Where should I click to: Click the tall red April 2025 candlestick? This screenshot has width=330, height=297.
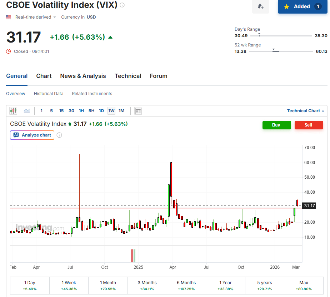click(x=171, y=179)
